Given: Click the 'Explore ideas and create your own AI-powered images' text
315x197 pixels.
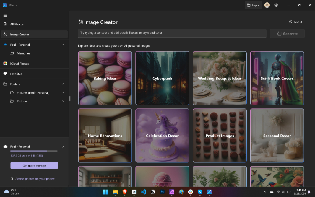Looking at the screenshot, I should tap(114, 46).
